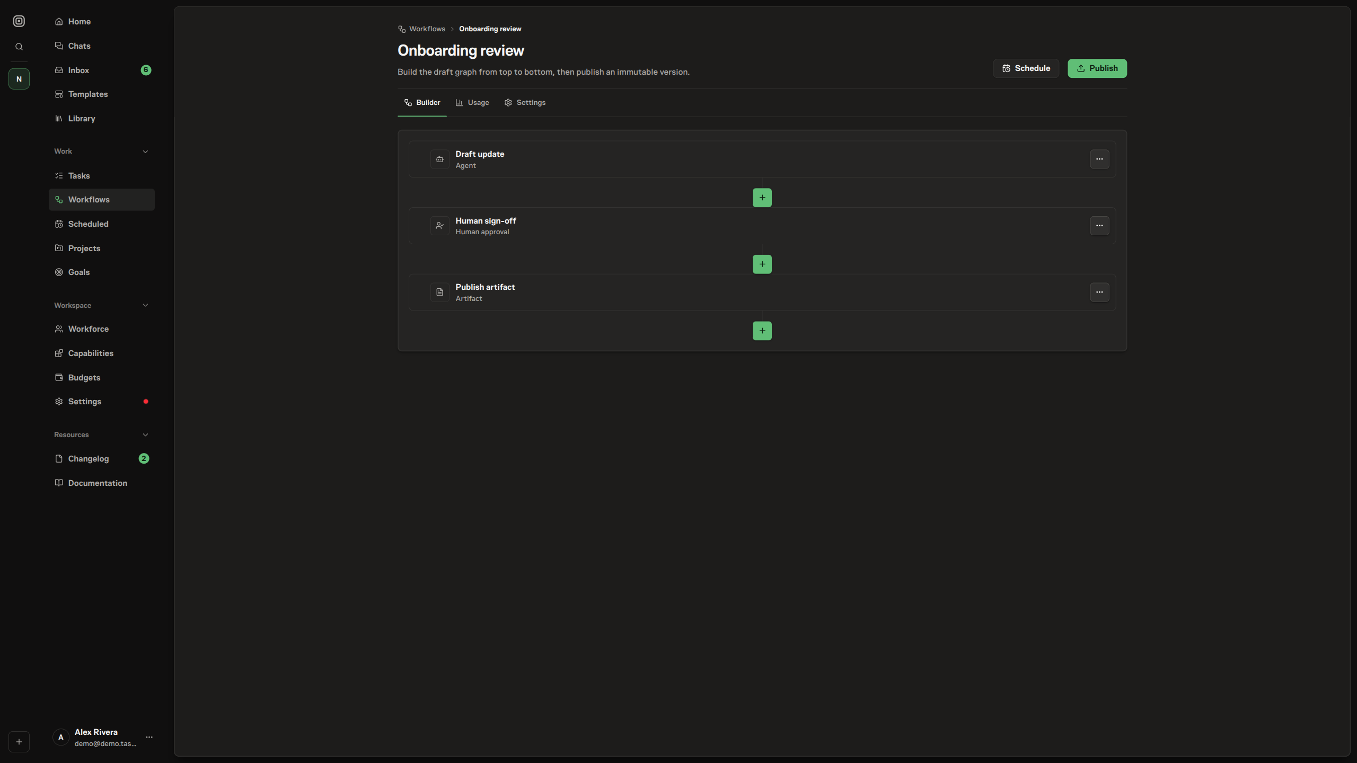The height and width of the screenshot is (763, 1357).
Task: Collapse the Workspace section chevron
Action: (x=145, y=305)
